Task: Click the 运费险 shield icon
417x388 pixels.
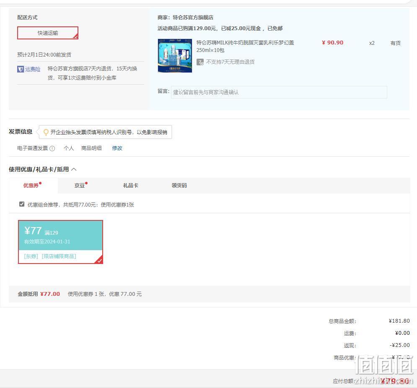Action: 21,69
